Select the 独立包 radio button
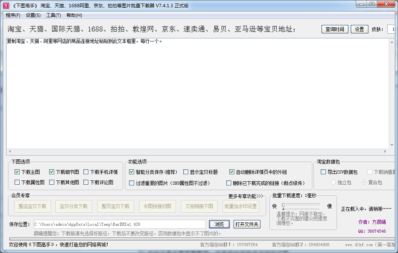 (333, 182)
